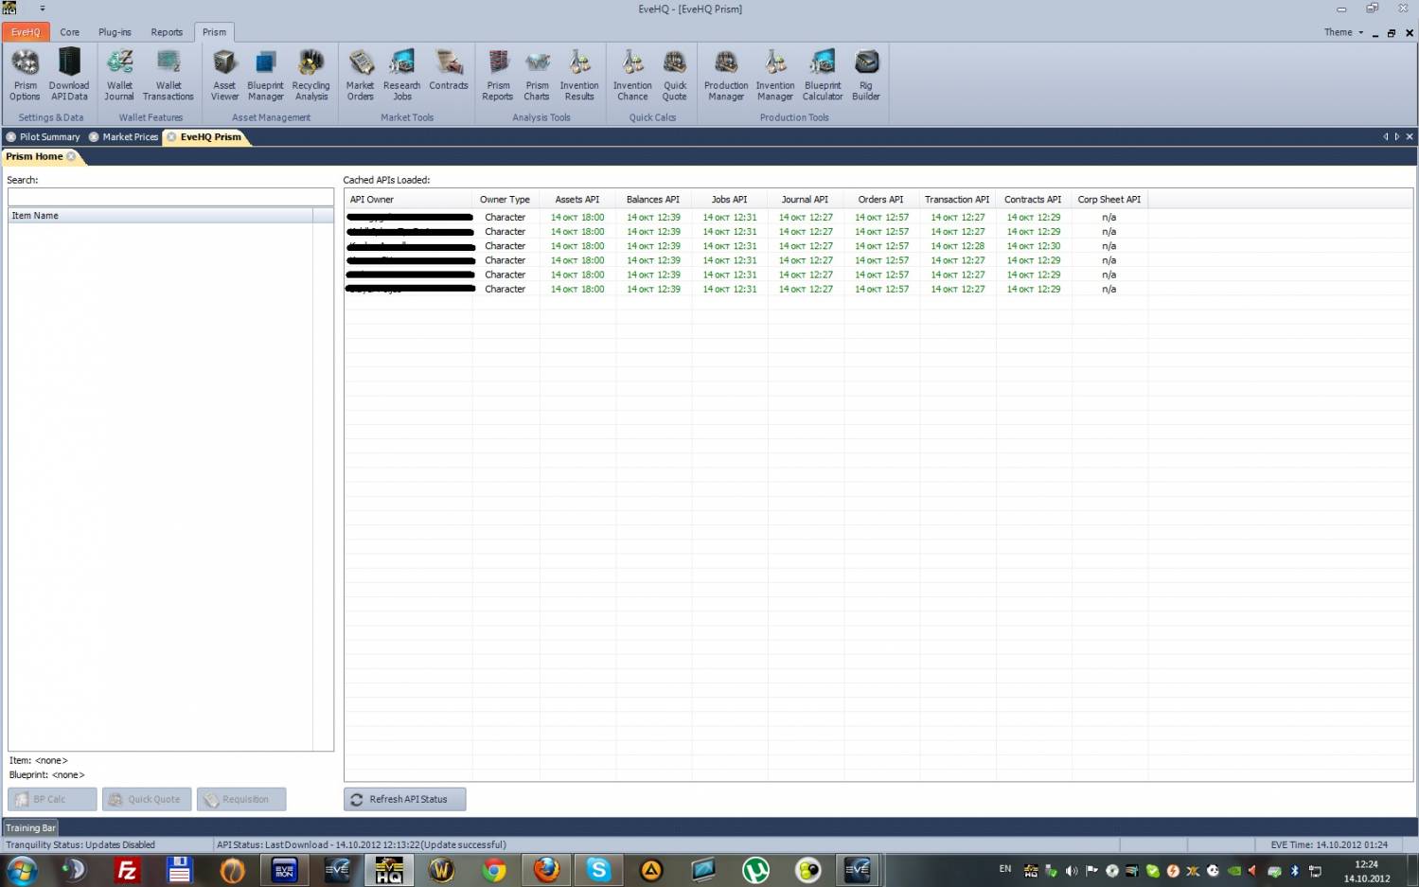Switch to Plug-ins ribbon tab
The width and height of the screenshot is (1419, 887).
pyautogui.click(x=115, y=32)
